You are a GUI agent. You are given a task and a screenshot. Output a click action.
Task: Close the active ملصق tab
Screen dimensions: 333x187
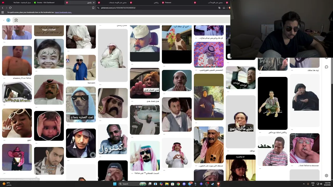94,3
